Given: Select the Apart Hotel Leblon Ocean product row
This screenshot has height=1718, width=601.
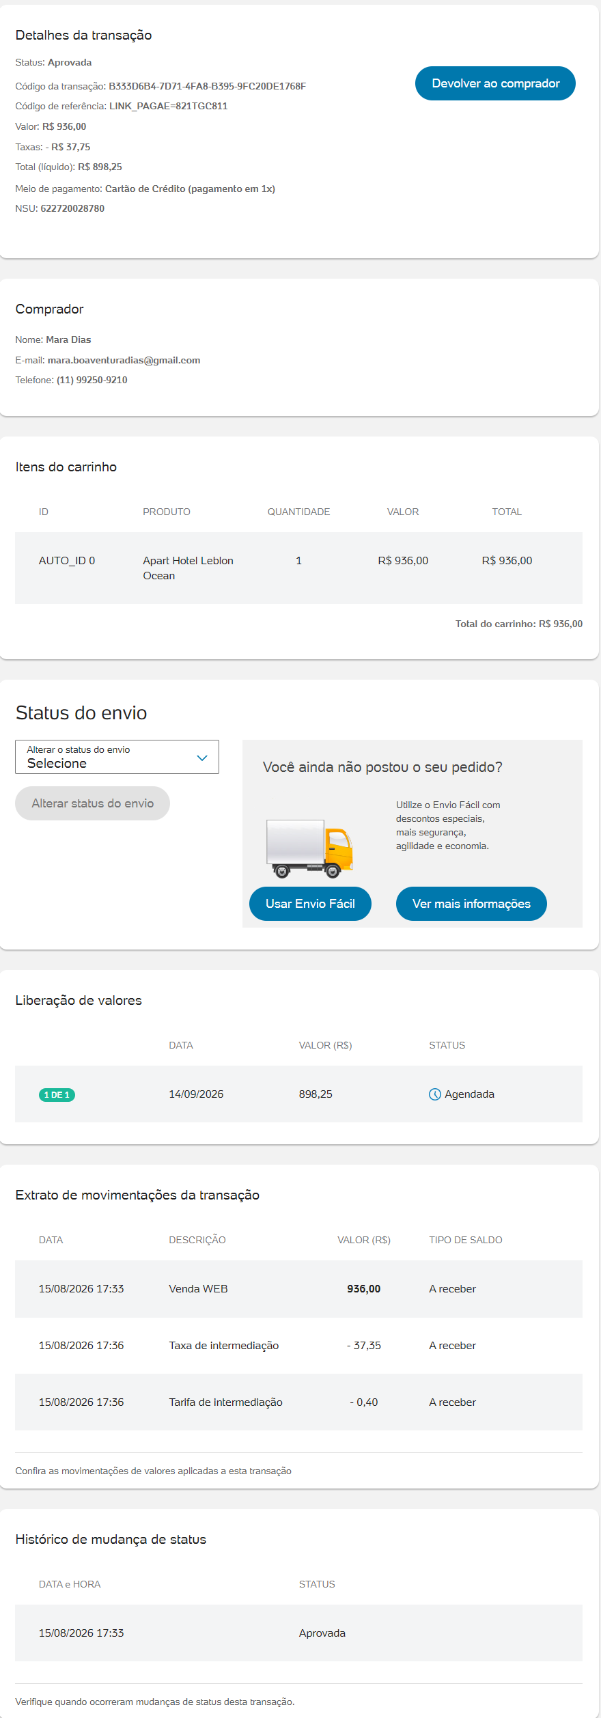Looking at the screenshot, I should click(x=298, y=568).
